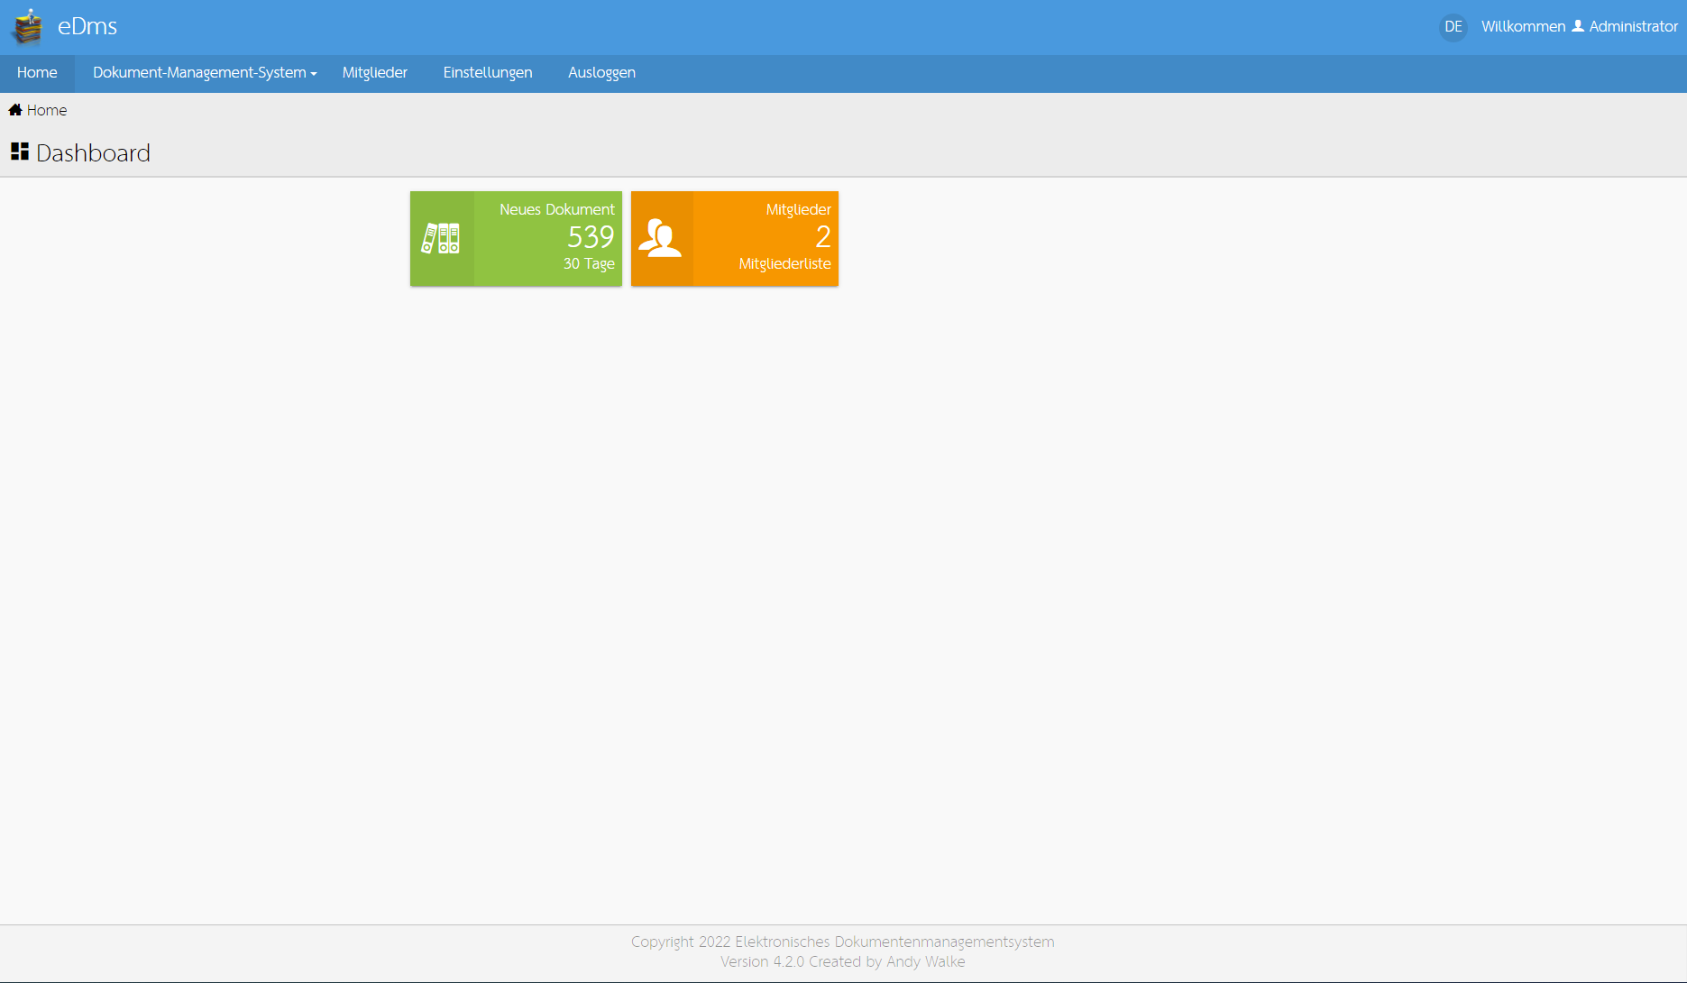
Task: Click the 539 document count number
Action: click(x=591, y=237)
